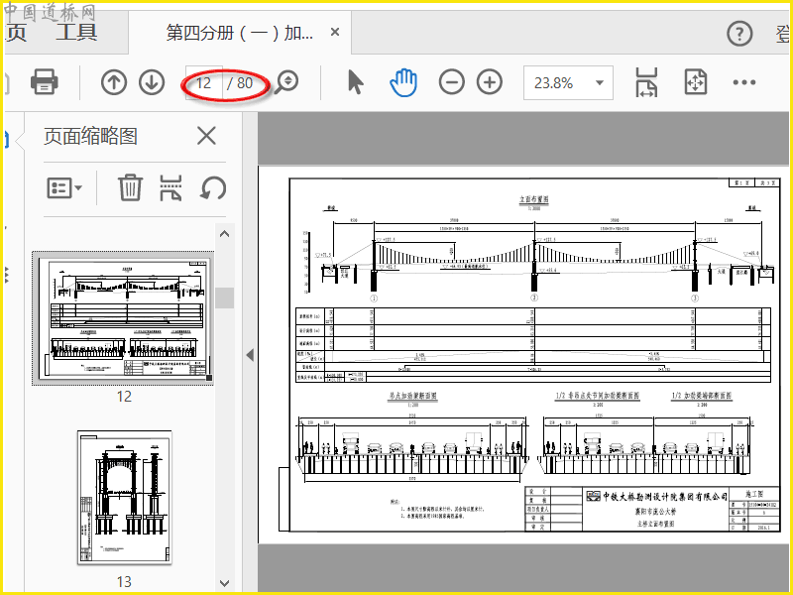Select page 12 thumbnail

tap(123, 317)
